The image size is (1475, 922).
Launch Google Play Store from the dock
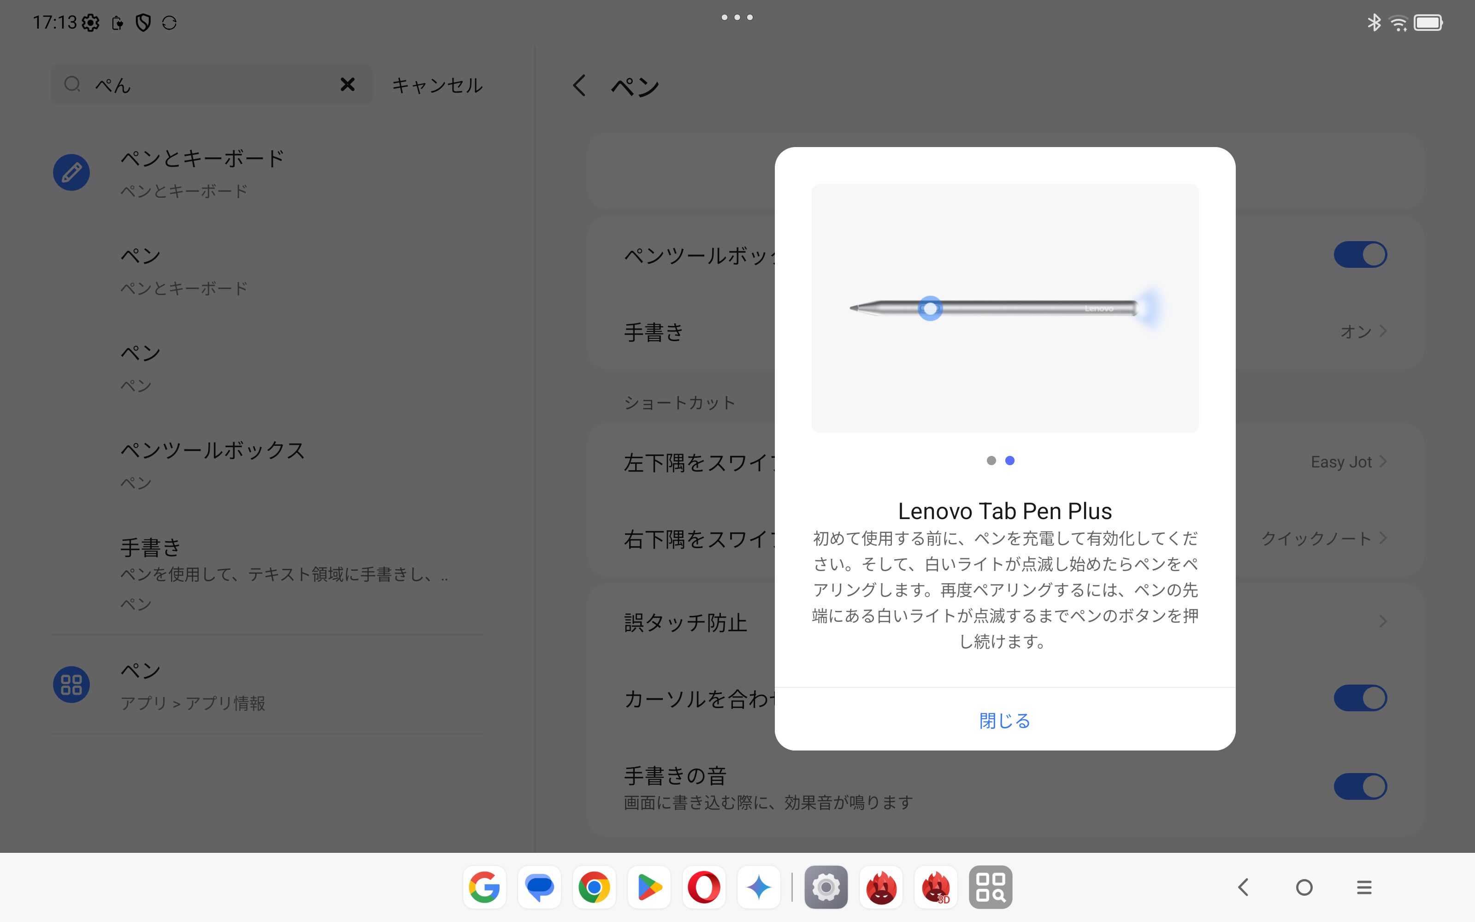click(x=649, y=887)
